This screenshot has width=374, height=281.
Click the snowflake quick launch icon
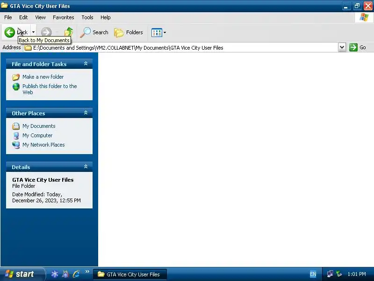point(55,274)
